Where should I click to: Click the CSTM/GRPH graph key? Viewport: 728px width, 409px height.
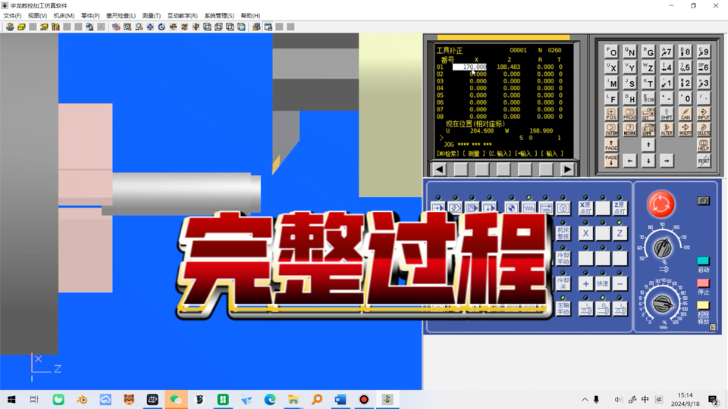click(648, 129)
